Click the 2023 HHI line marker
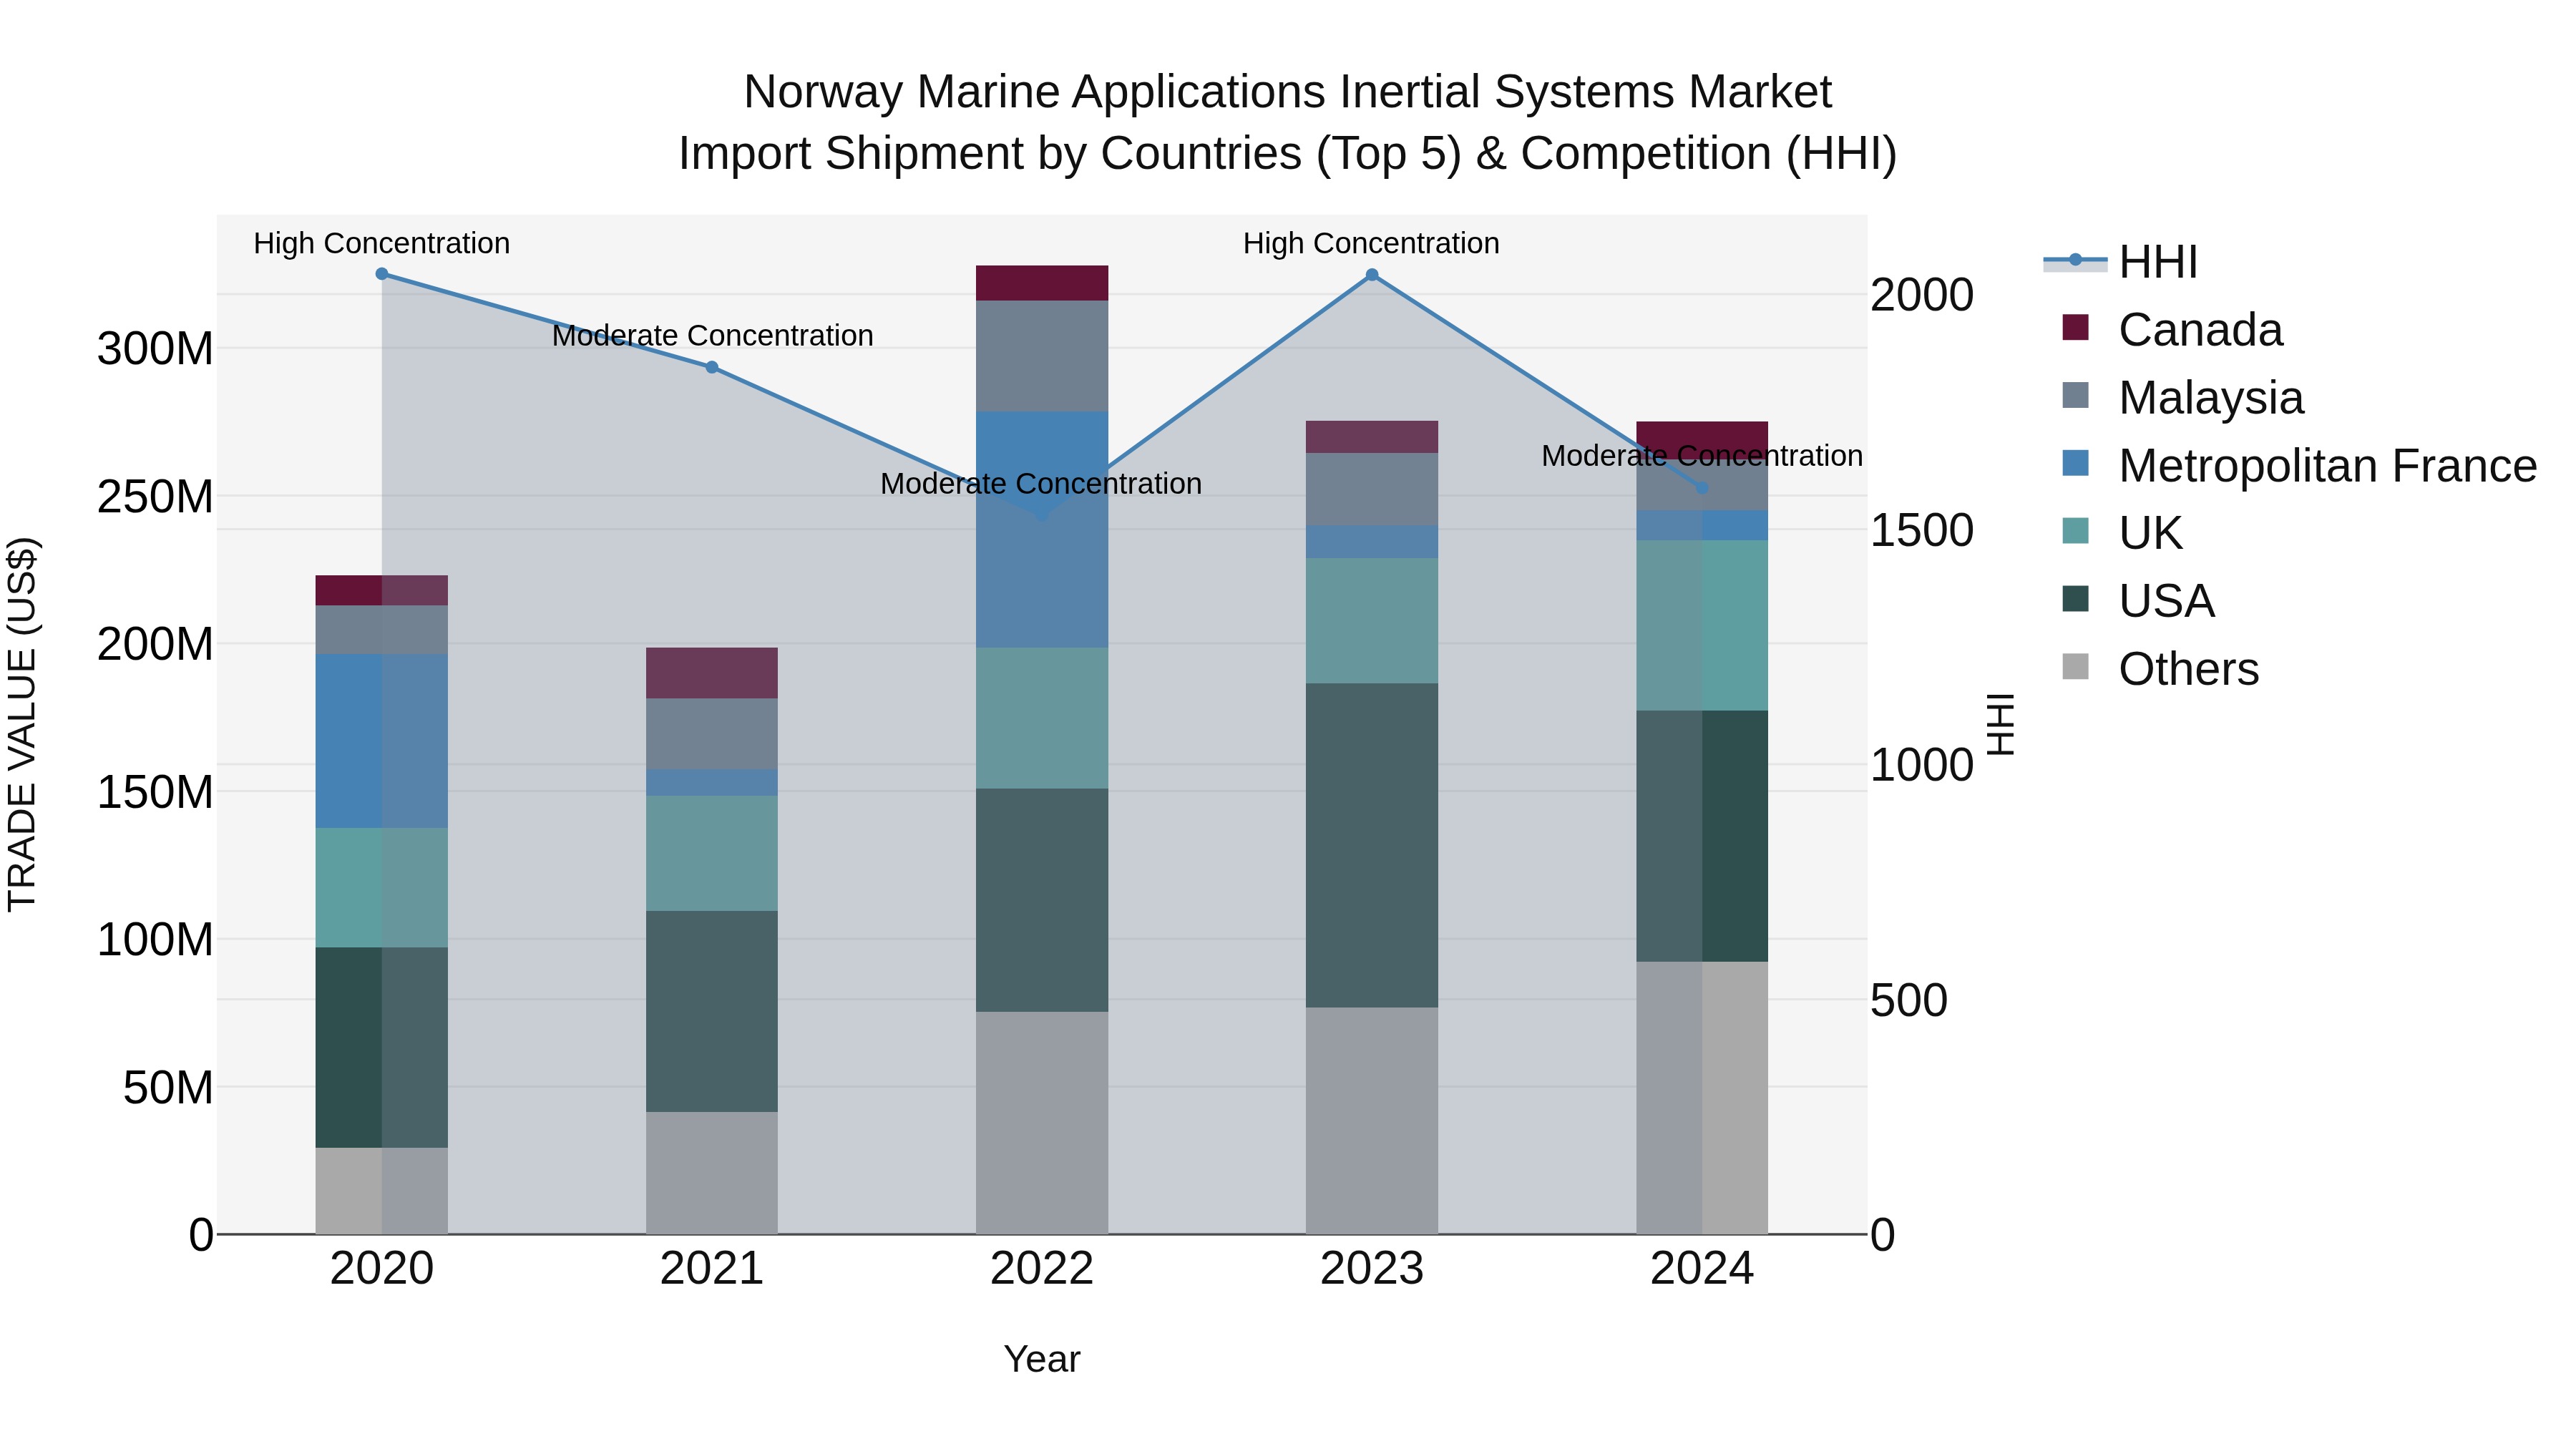Viewport: 2576px width, 1449px height. coord(1372,275)
